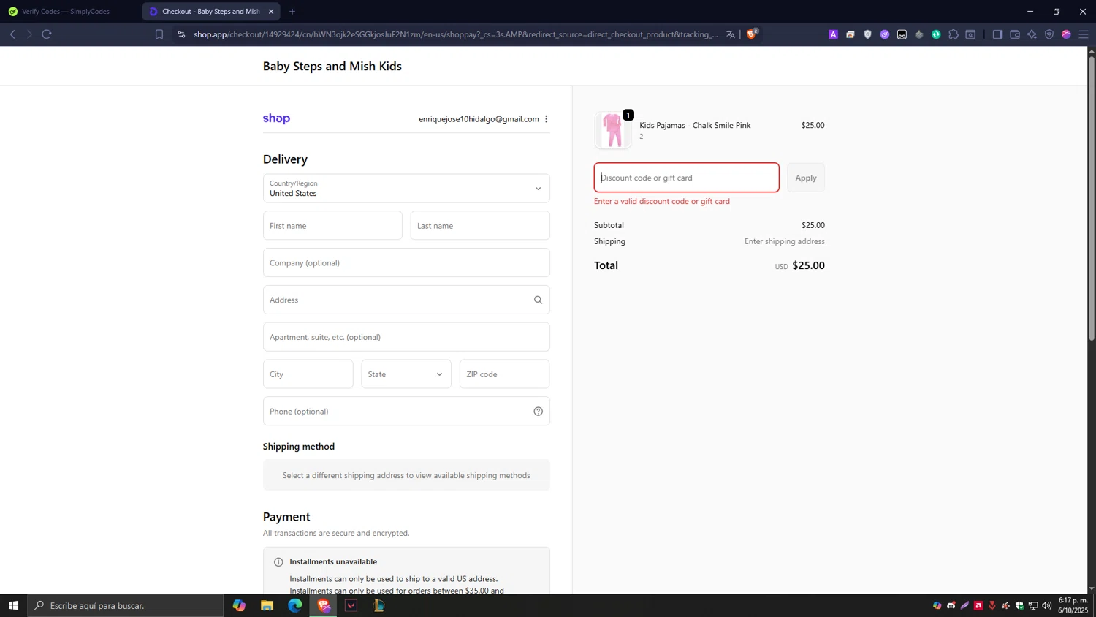This screenshot has width=1096, height=617.
Task: Click the City field
Action: pos(308,374)
